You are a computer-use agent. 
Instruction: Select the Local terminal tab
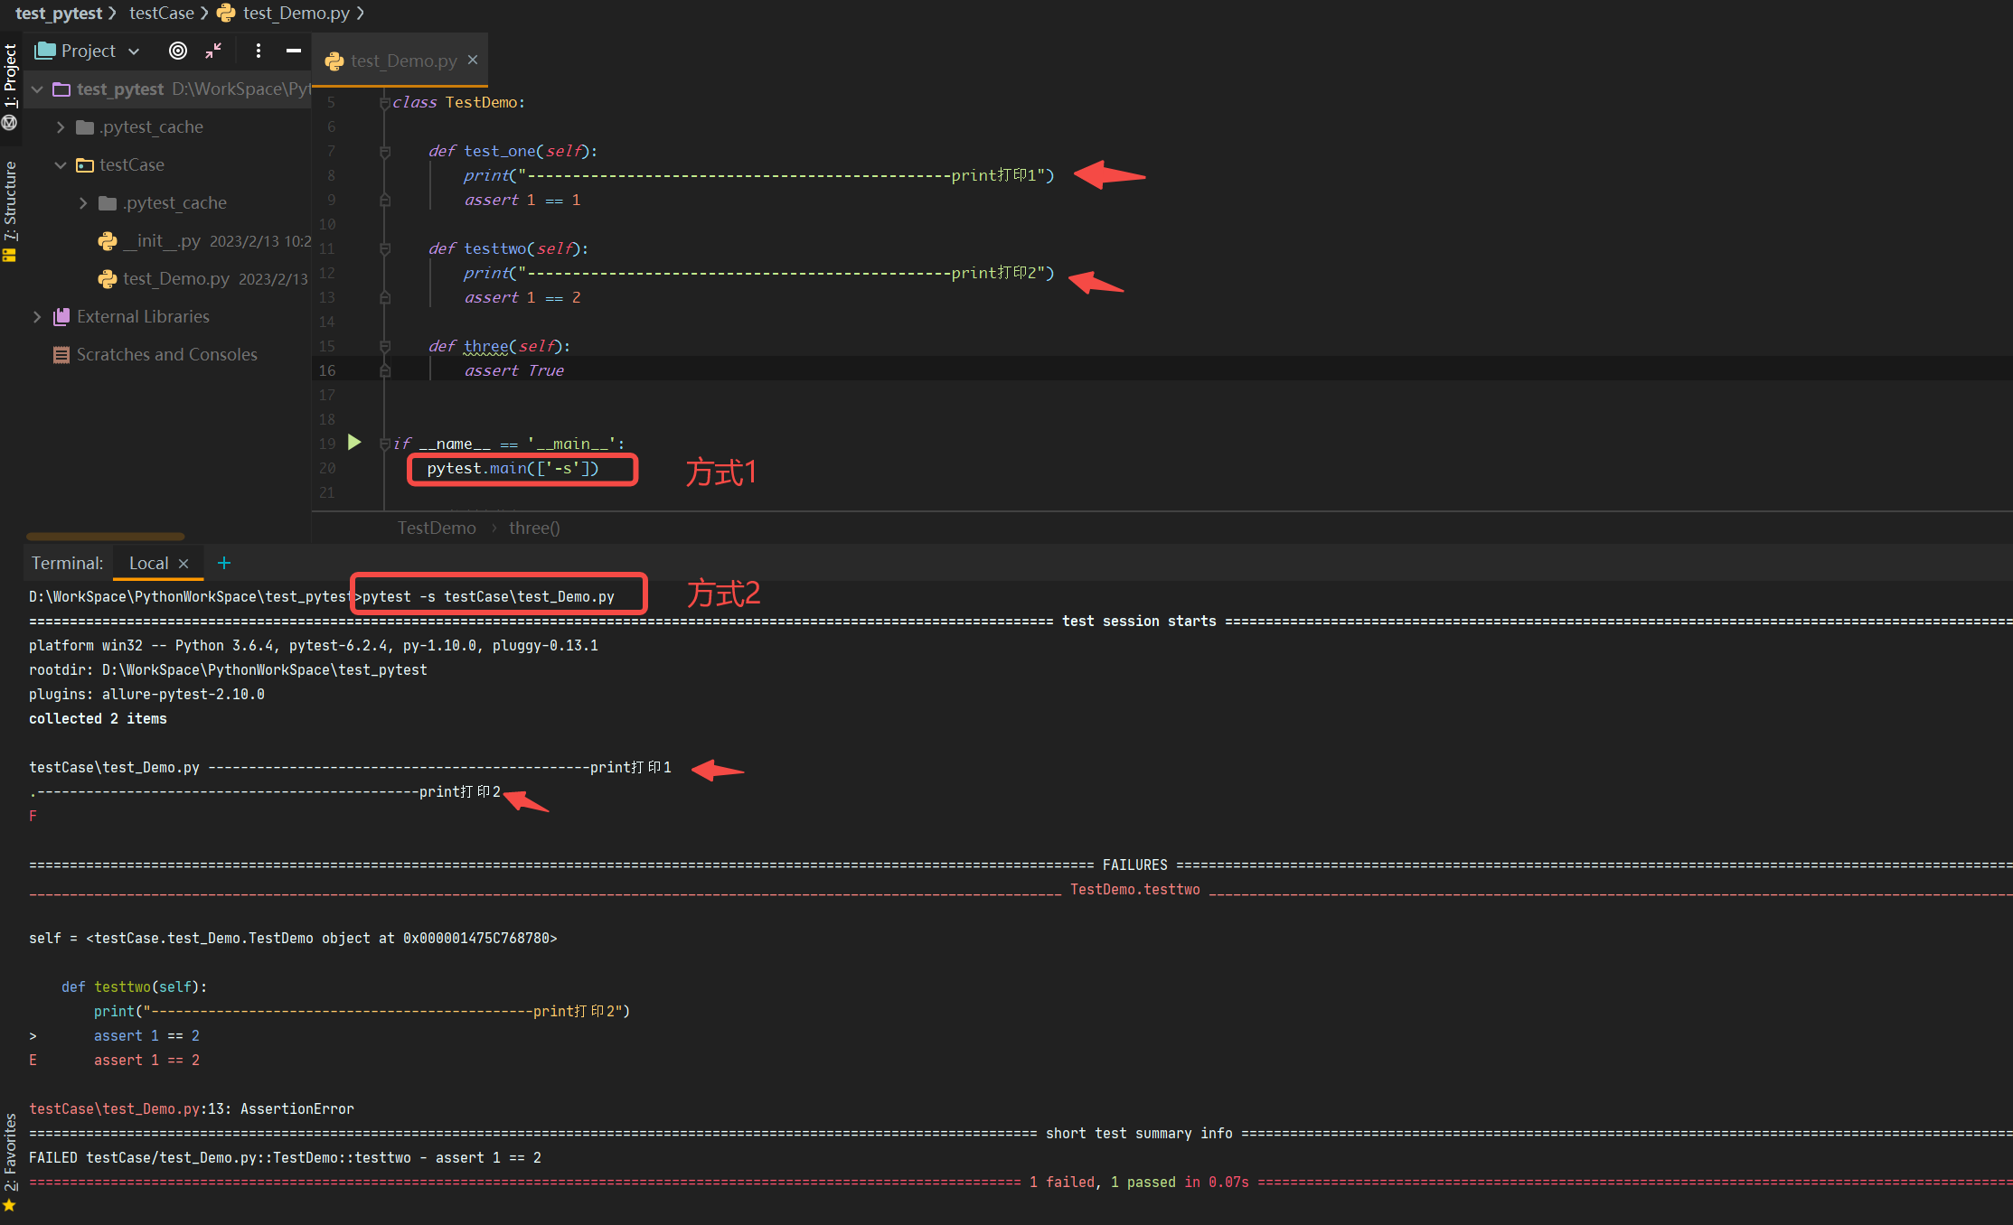[148, 563]
